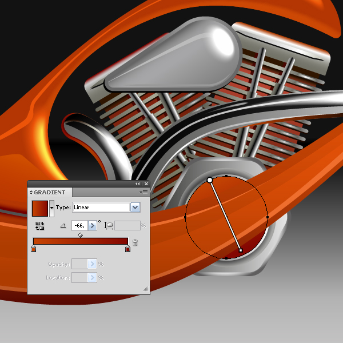The image size is (343, 343).
Task: Open the angle value dropdown arrow
Action: tap(92, 226)
